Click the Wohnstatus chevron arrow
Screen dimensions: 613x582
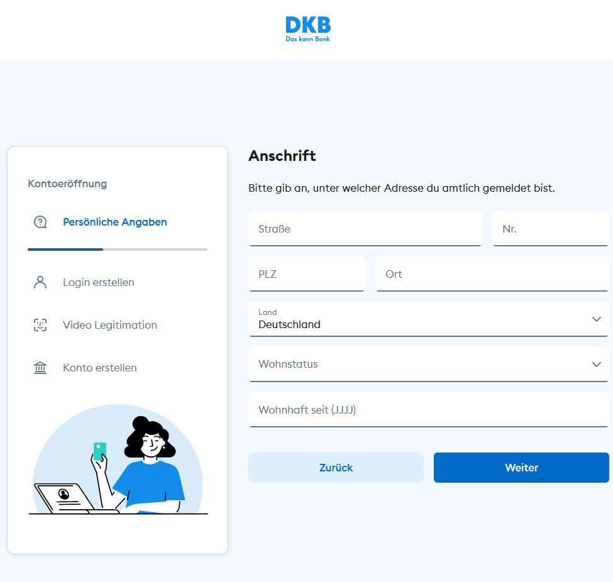click(596, 365)
